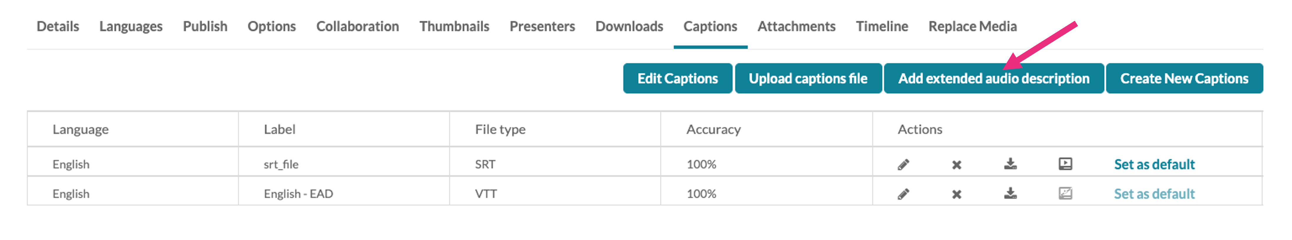Click Add extended audio description button

(x=993, y=78)
